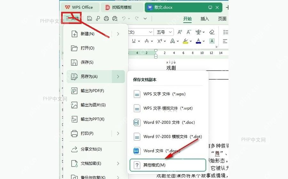This screenshot has height=179, width=288.
Task: Click the tab display mode monitor icon
Action: pyautogui.click(x=210, y=7)
